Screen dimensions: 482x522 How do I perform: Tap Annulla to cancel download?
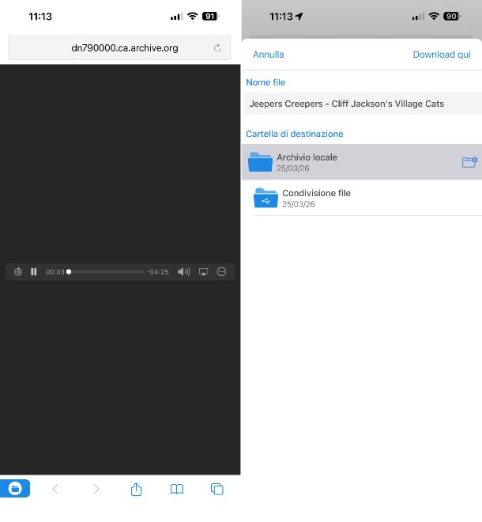pyautogui.click(x=268, y=55)
